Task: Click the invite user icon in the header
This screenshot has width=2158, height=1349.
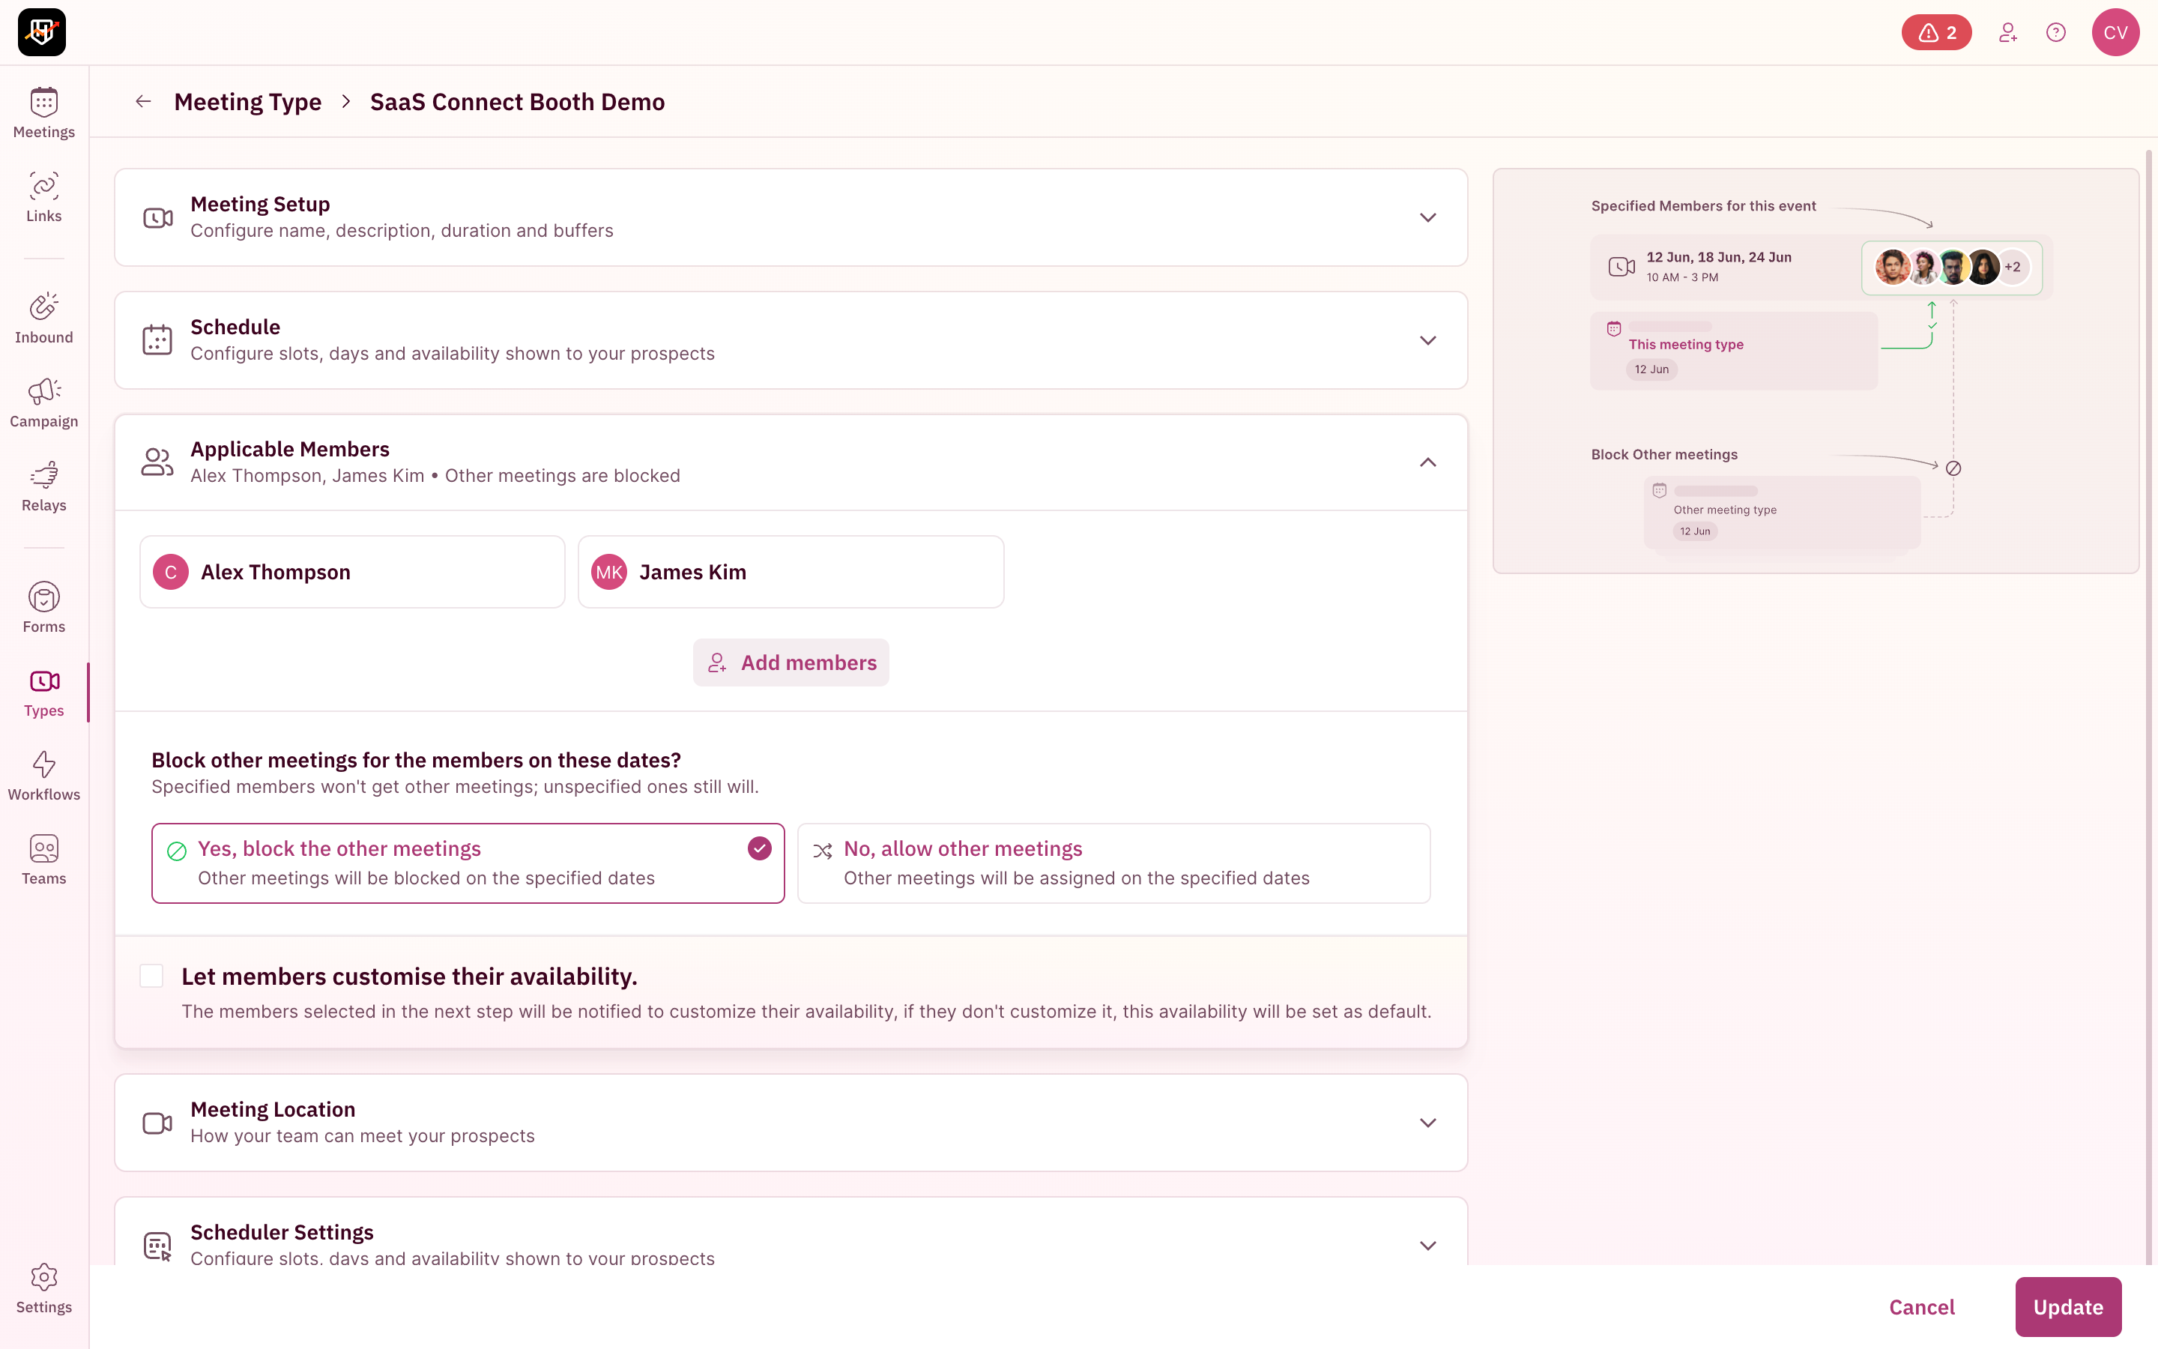Action: point(2008,32)
